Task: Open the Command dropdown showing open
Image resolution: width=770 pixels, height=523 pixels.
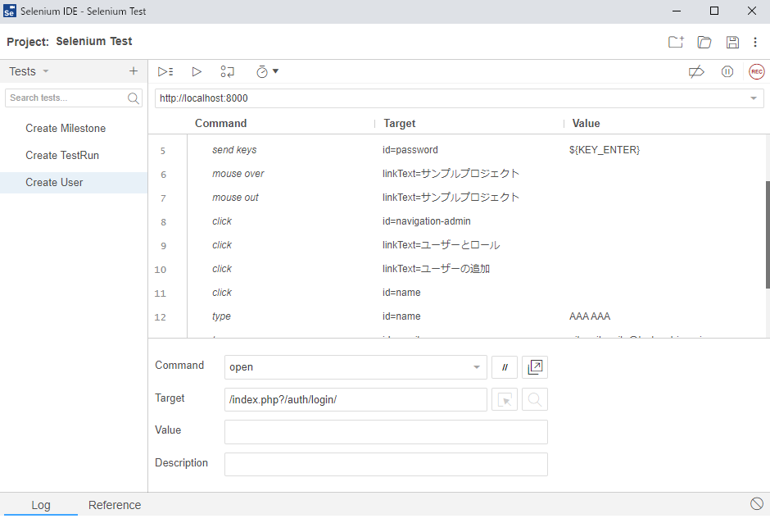Action: [x=475, y=366]
